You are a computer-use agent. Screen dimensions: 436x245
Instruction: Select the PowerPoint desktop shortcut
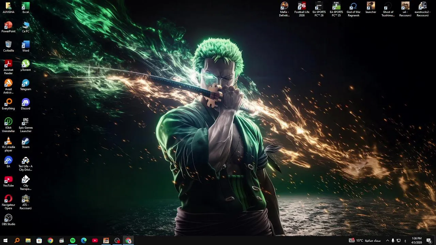coord(8,27)
